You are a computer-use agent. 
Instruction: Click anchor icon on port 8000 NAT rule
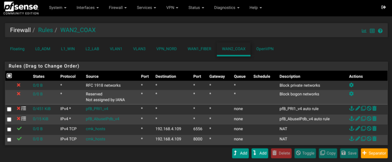(351, 139)
